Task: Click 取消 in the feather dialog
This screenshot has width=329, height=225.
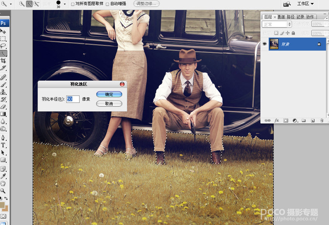Action: coord(109,104)
